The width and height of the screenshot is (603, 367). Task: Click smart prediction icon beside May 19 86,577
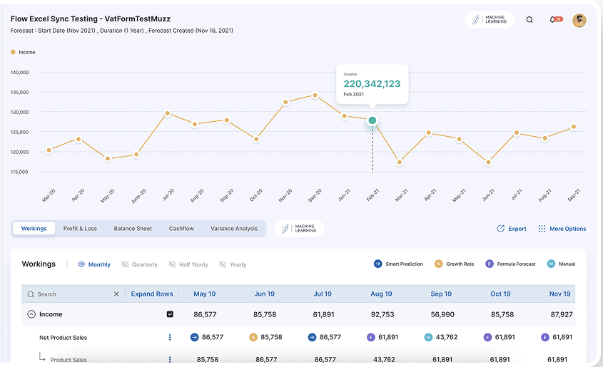click(195, 338)
